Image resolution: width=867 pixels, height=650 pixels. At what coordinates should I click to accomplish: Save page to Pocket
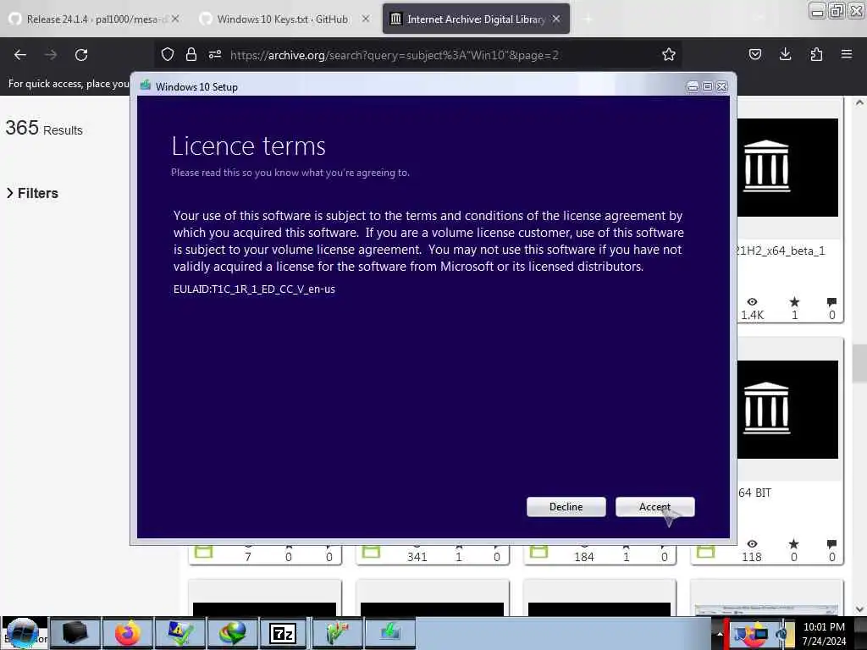[754, 54]
